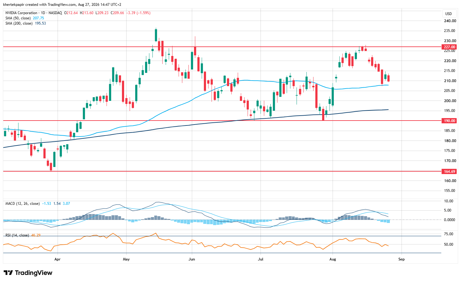
Task: Select the MACD (12, 26, close) indicator label
Action: pyautogui.click(x=22, y=204)
